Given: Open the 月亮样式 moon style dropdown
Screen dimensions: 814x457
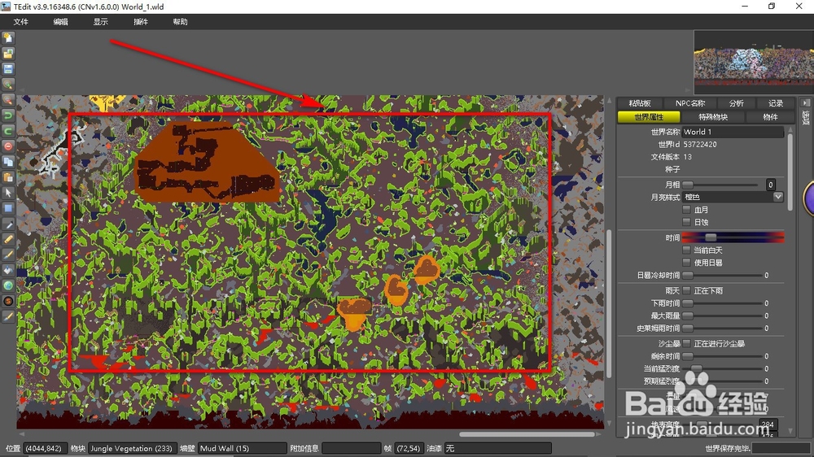Looking at the screenshot, I should point(733,197).
